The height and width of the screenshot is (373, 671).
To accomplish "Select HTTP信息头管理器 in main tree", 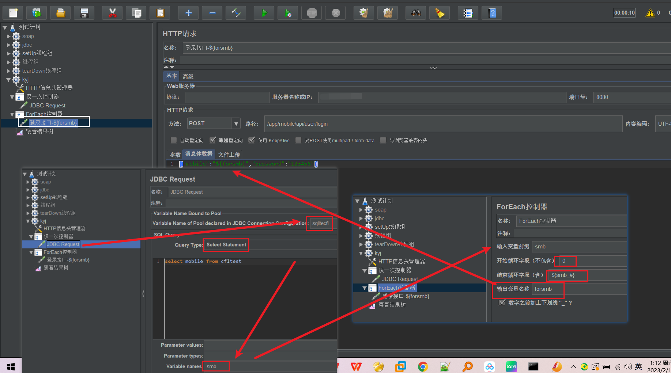I will point(49,88).
